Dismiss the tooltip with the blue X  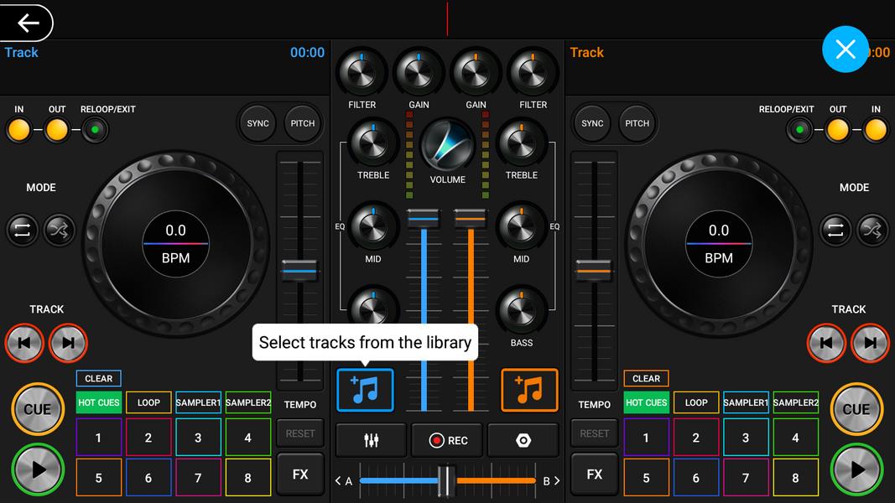(845, 49)
